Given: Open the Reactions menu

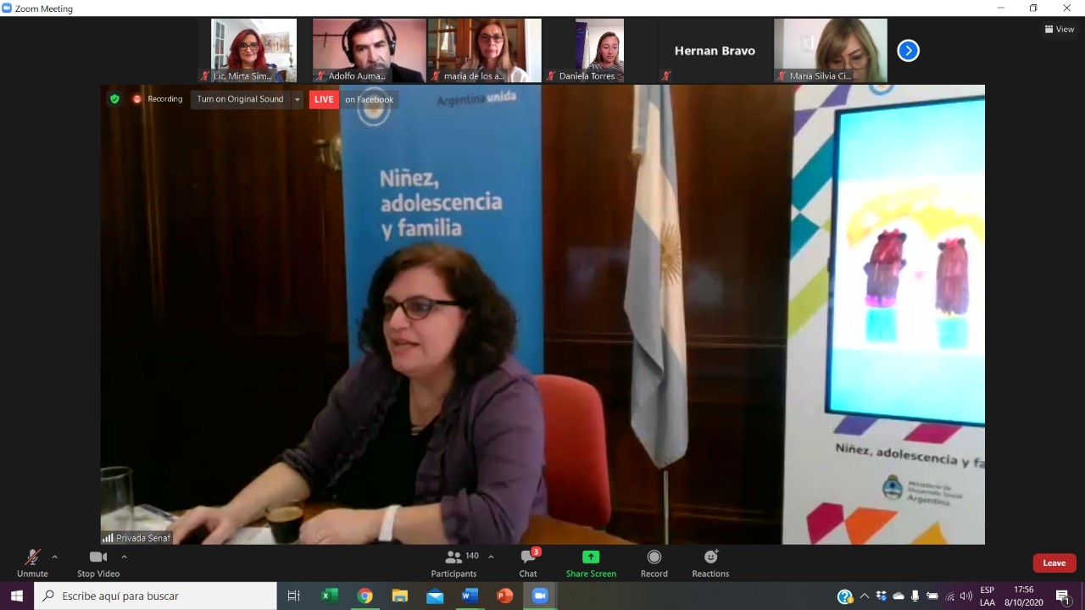Looking at the screenshot, I should [710, 563].
